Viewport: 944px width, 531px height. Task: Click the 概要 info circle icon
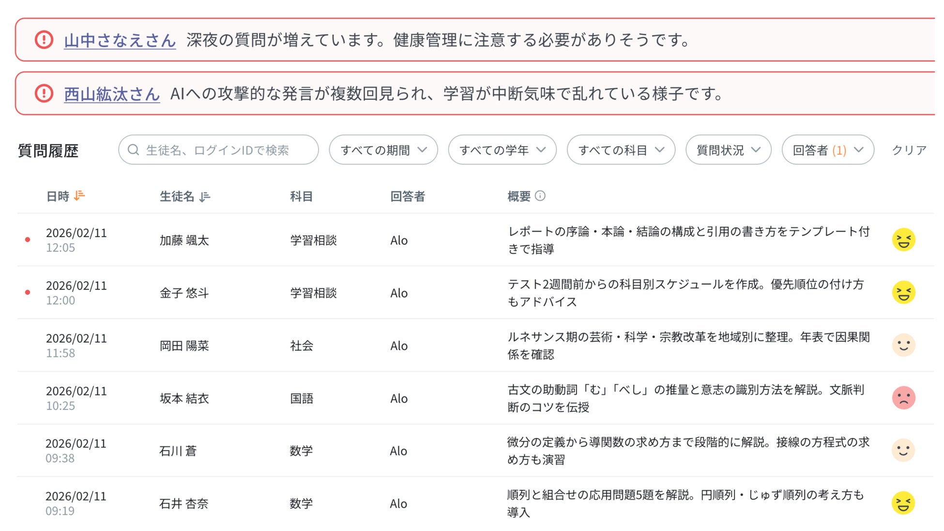540,196
